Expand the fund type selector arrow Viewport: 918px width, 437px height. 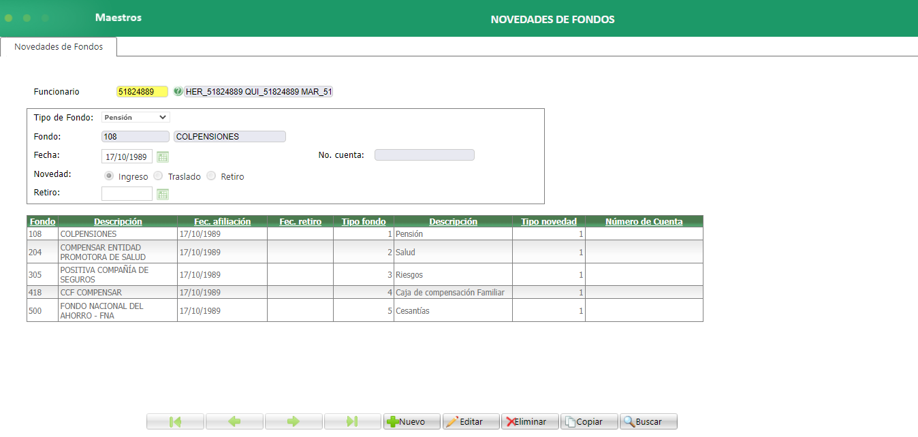click(x=162, y=116)
